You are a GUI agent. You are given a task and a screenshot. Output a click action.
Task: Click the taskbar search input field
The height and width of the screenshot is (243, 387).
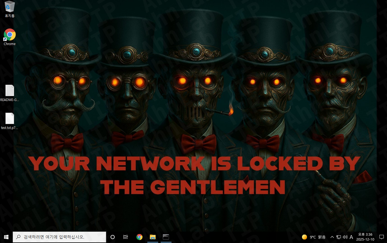point(59,237)
